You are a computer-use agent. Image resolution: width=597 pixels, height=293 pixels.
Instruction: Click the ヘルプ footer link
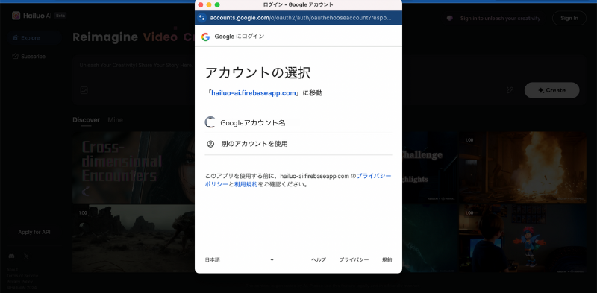pos(319,260)
